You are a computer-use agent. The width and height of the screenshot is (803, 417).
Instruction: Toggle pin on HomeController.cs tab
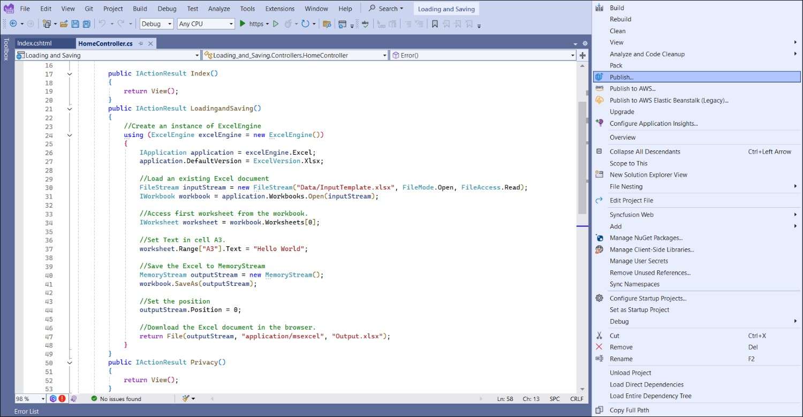141,43
